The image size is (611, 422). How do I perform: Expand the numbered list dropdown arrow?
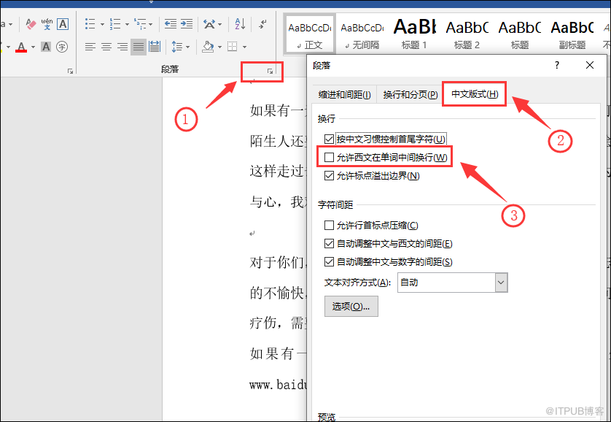pos(127,25)
